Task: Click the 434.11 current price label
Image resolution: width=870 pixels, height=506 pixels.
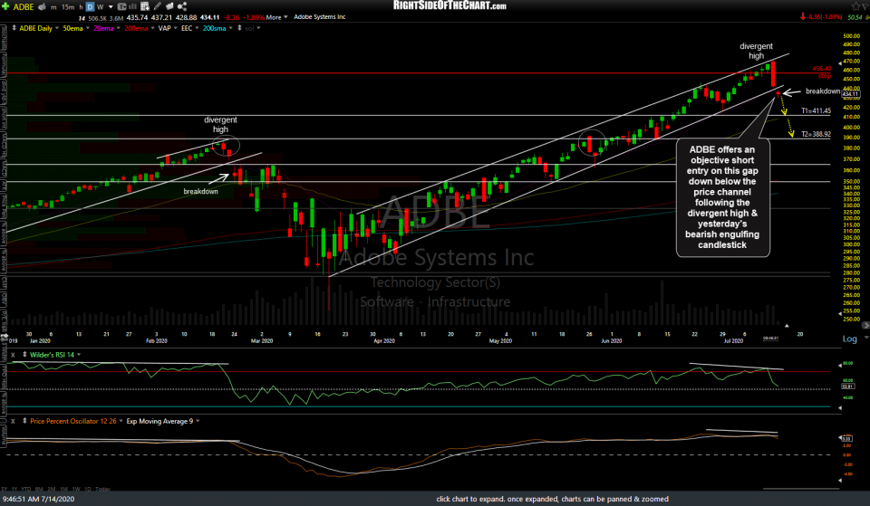Action: pos(849,94)
